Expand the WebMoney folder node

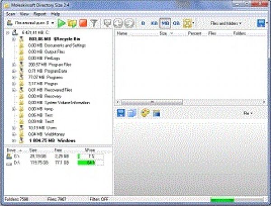coord(14,135)
